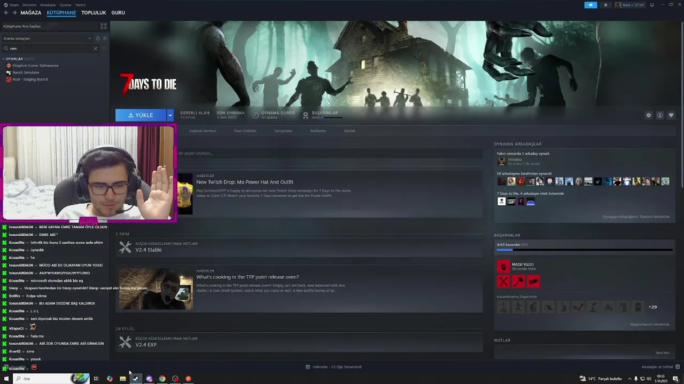Open the Steam taskbar icon
This screenshot has width=684, height=384.
136,379
